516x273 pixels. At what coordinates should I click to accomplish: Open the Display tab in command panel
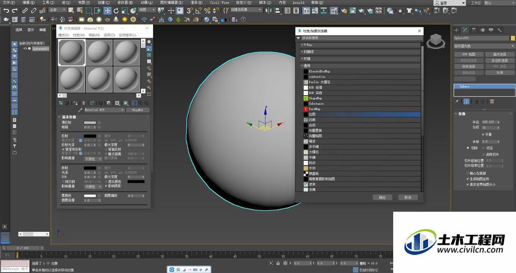coord(491,30)
